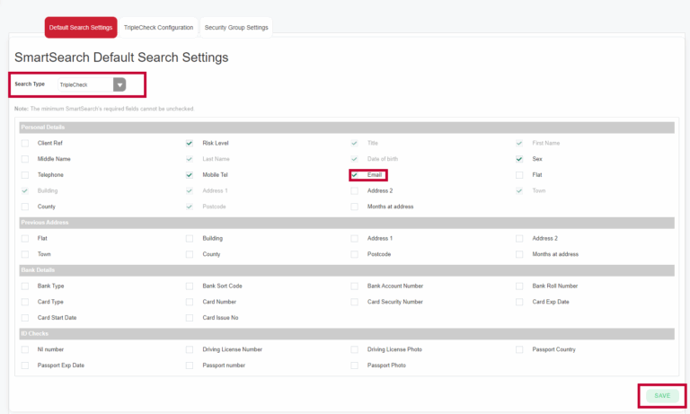This screenshot has width=690, height=414.
Task: Check the Card Exp Date box
Action: [519, 302]
